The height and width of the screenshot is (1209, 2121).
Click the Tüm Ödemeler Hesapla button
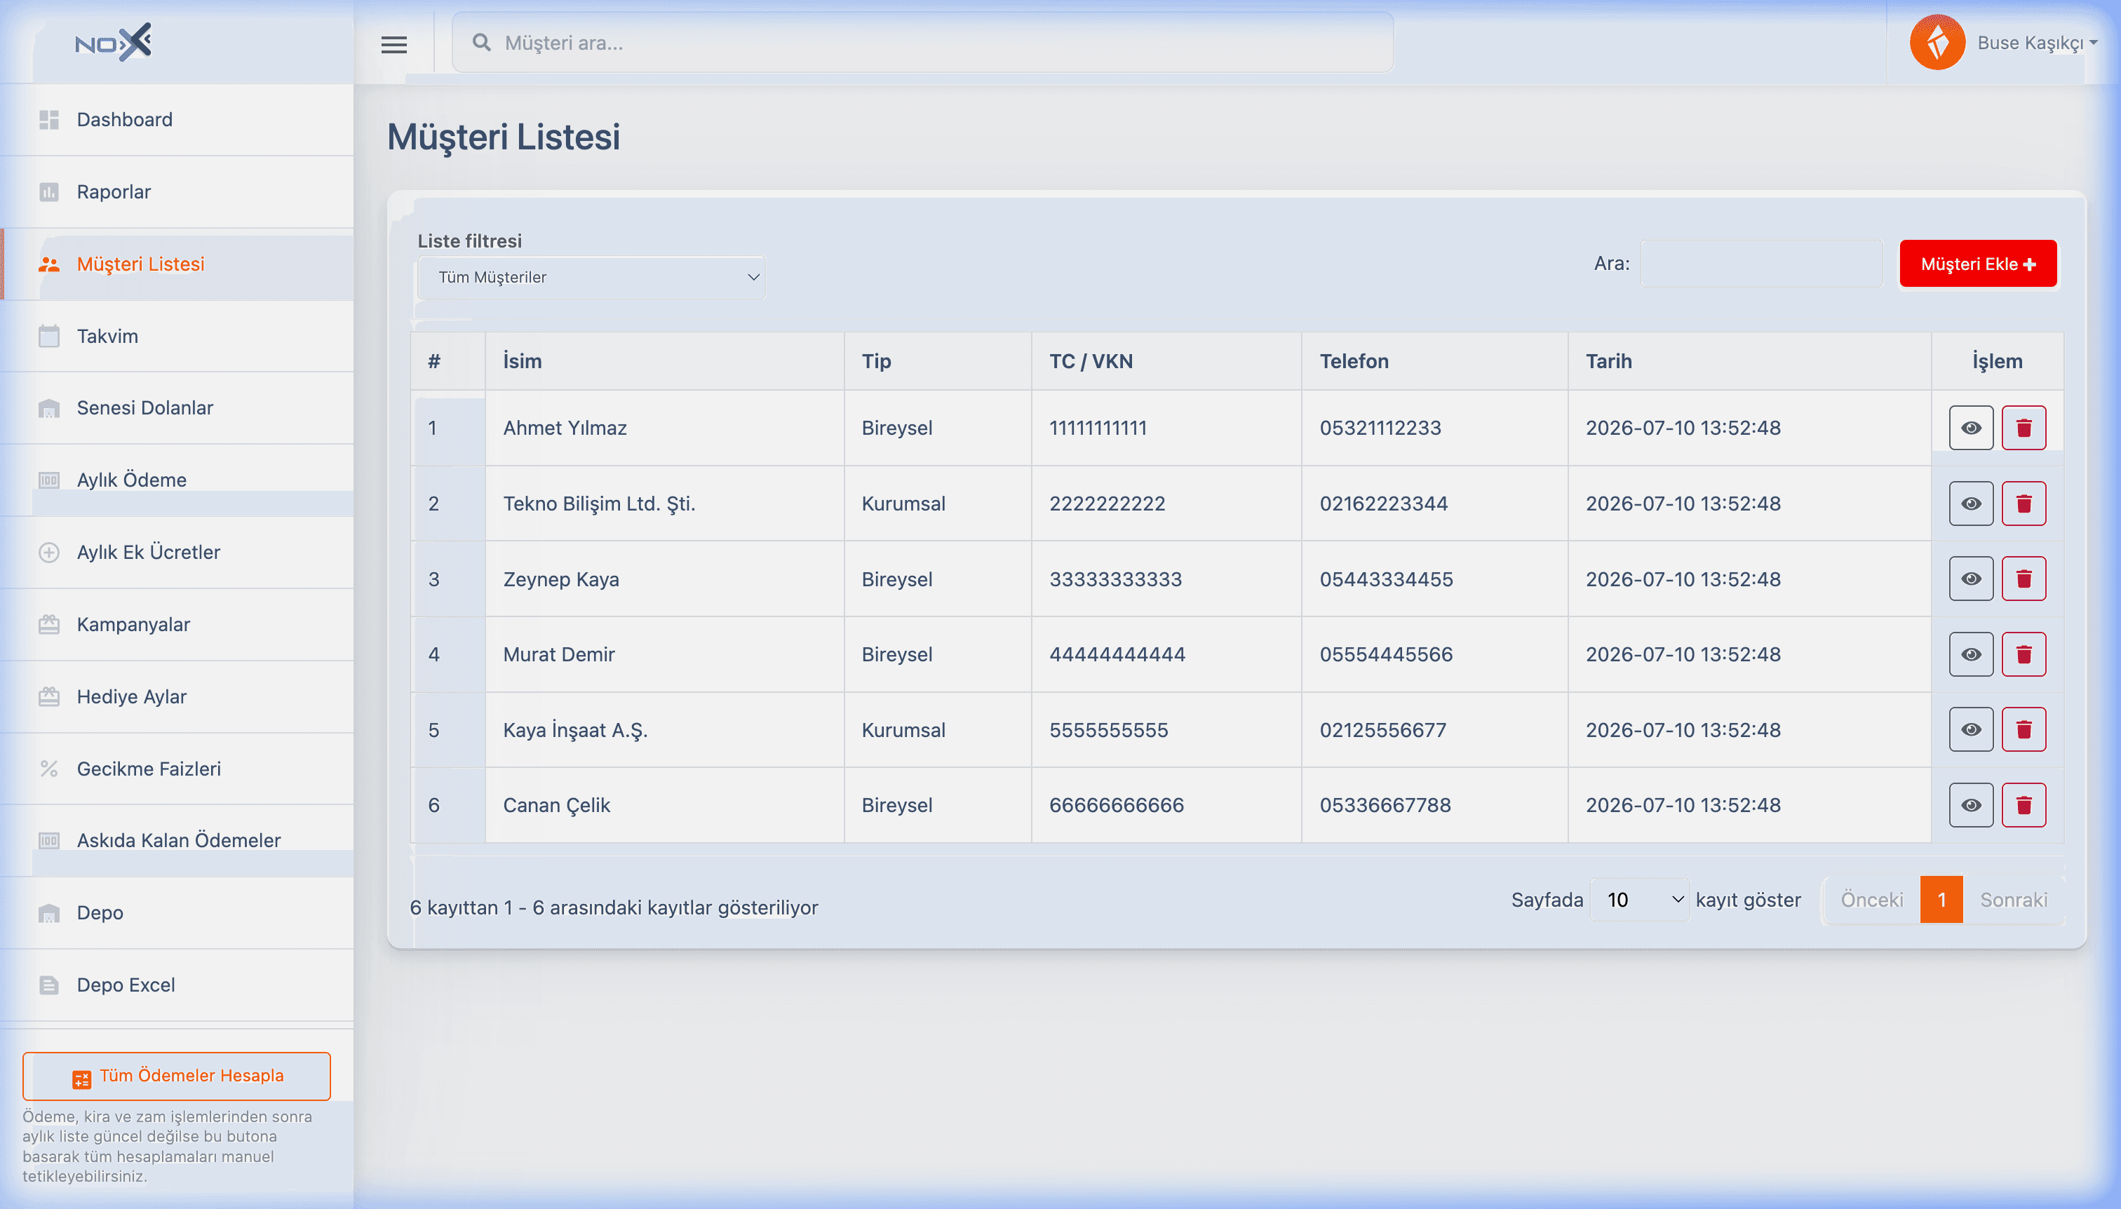pyautogui.click(x=176, y=1076)
